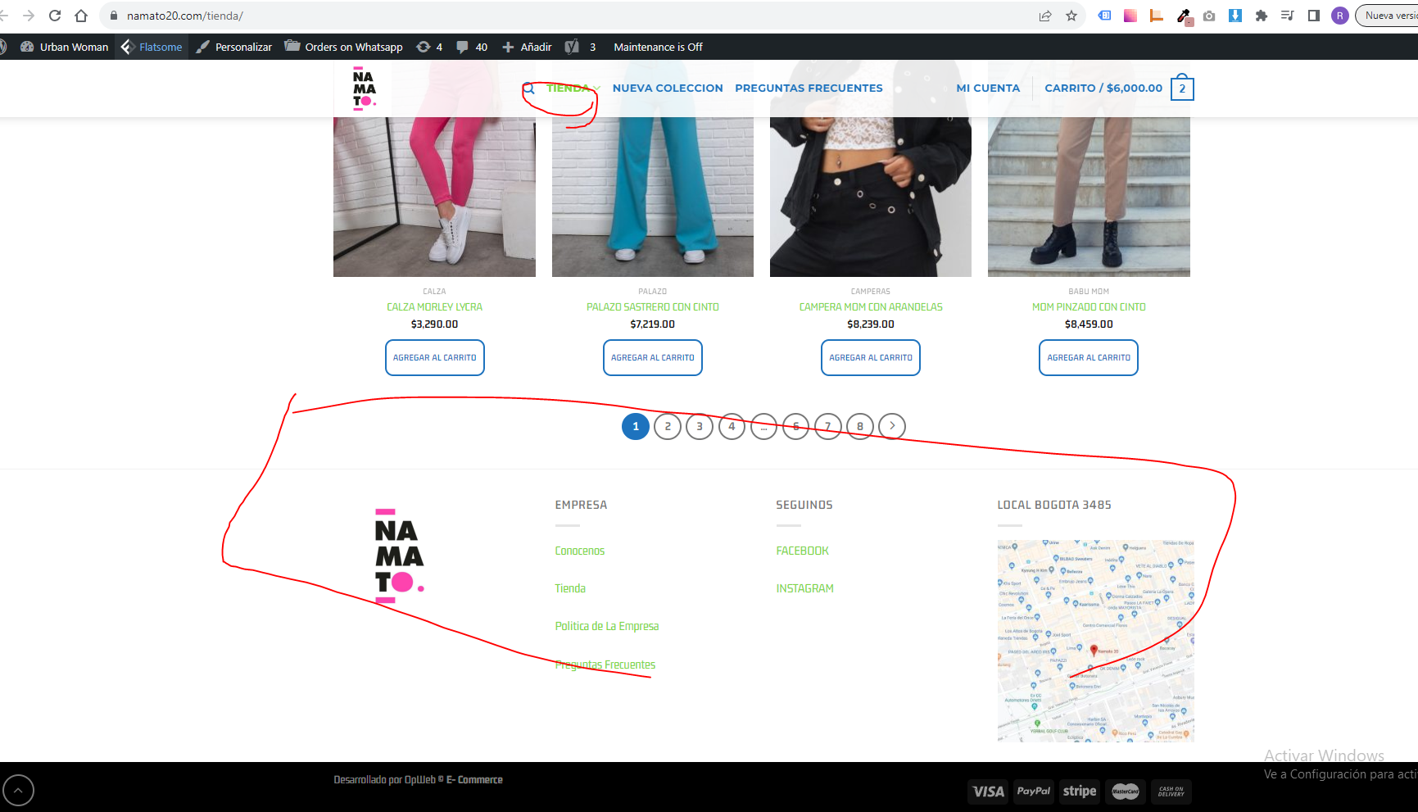Open PALAZO SASTRERO CON CINTO product title
The width and height of the screenshot is (1418, 812).
pyautogui.click(x=653, y=307)
